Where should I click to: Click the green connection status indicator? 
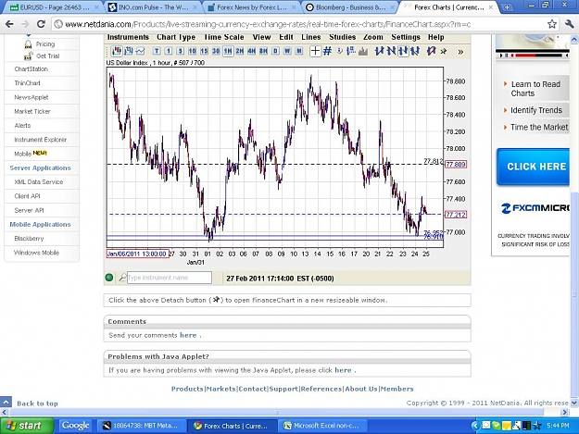(109, 278)
